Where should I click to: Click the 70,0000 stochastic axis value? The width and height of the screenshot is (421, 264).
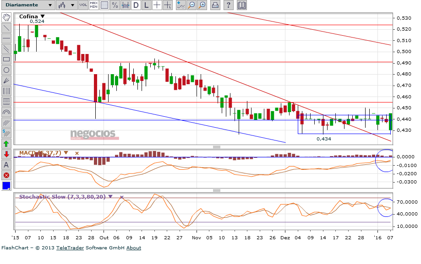coord(407,202)
